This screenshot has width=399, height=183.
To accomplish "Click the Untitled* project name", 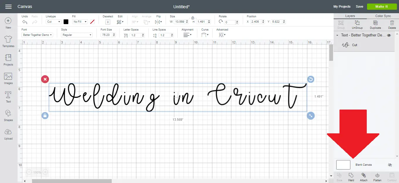I will [181, 6].
